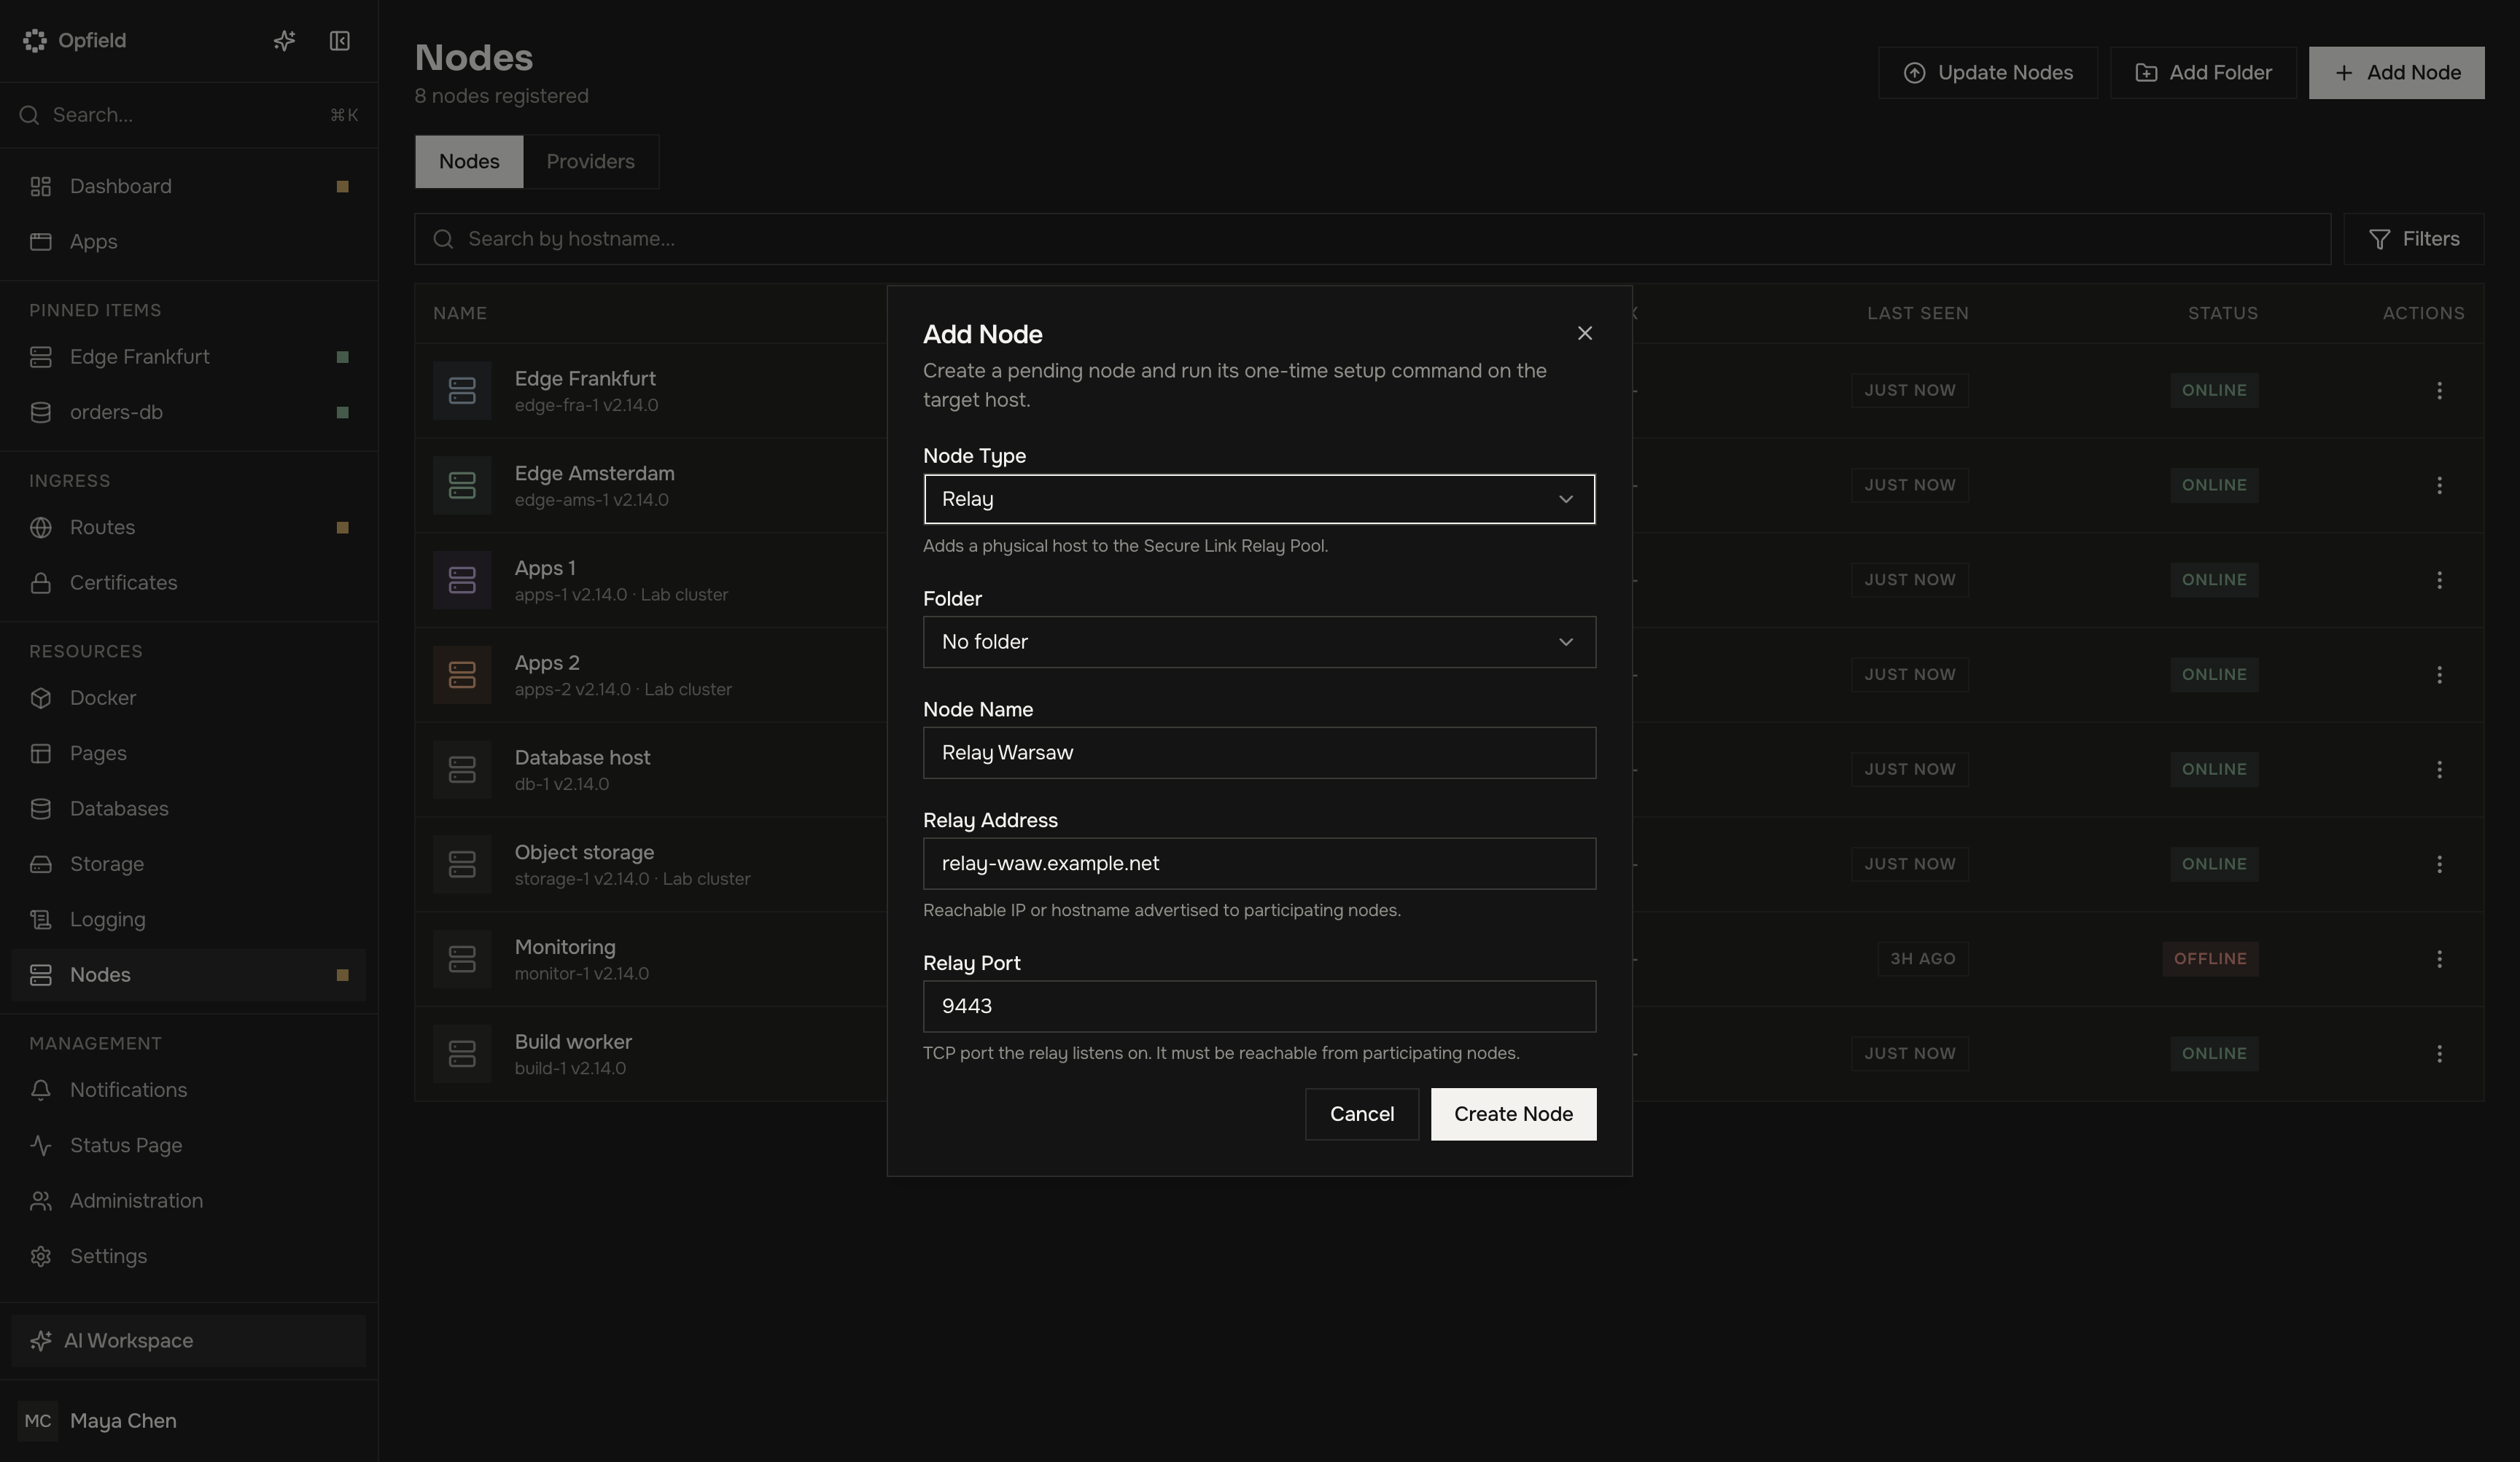Click the Add Folder button

[x=2203, y=73]
